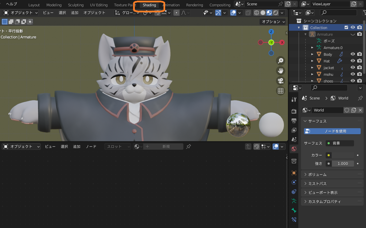Image resolution: width=366 pixels, height=228 pixels.
Task: Expand the ミストパス panel
Action: [332, 184]
